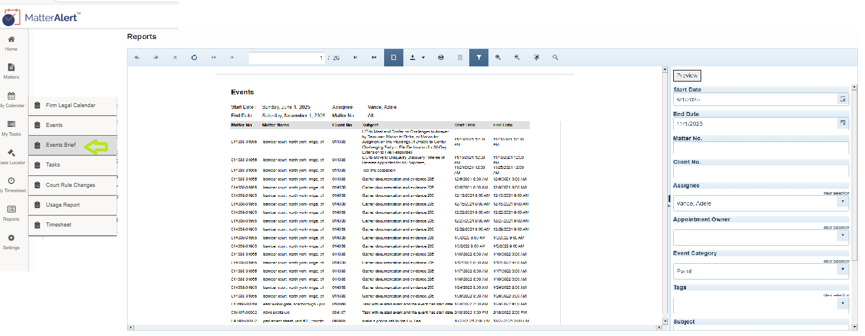Go to the first report page

[x=213, y=58]
